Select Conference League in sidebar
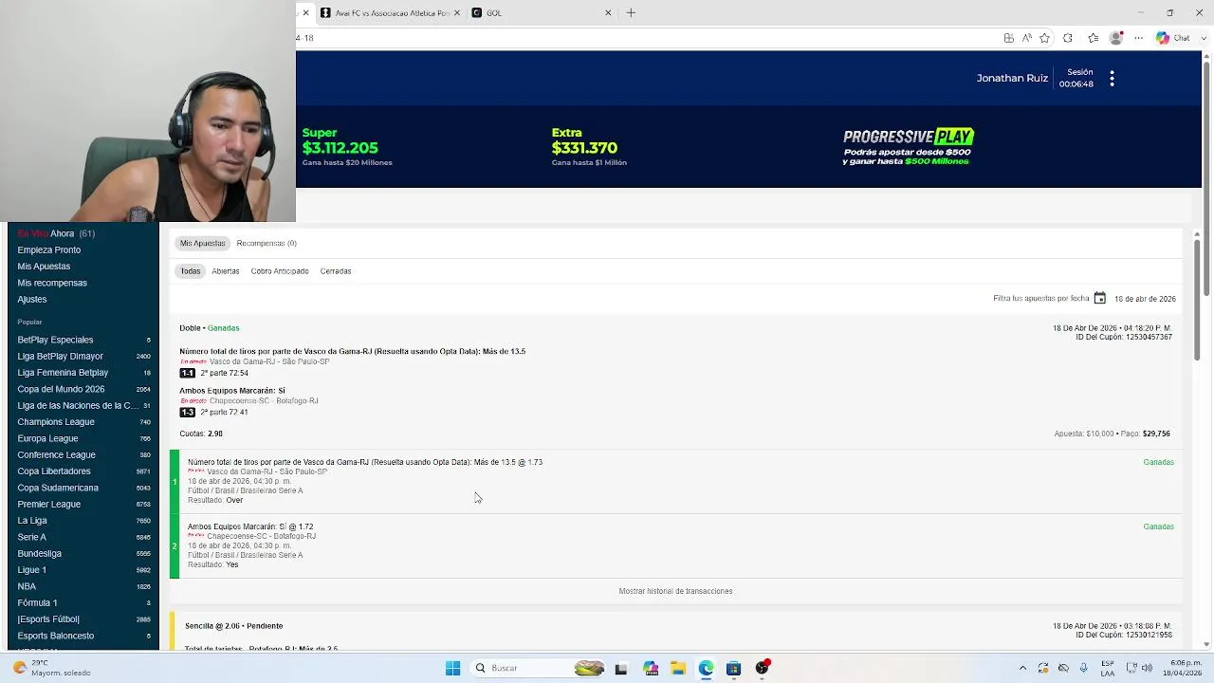Viewport: 1214px width, 683px height. pyautogui.click(x=83, y=454)
